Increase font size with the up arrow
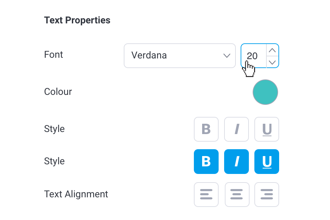Image resolution: width=330 pixels, height=220 pixels. click(272, 50)
